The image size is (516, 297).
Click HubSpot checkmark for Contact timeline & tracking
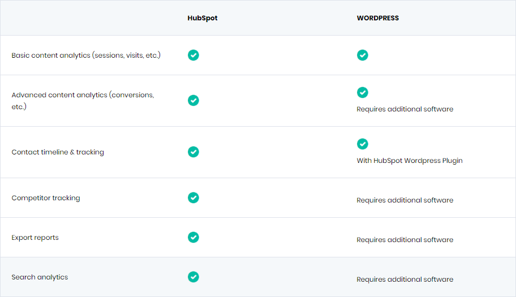pos(193,152)
